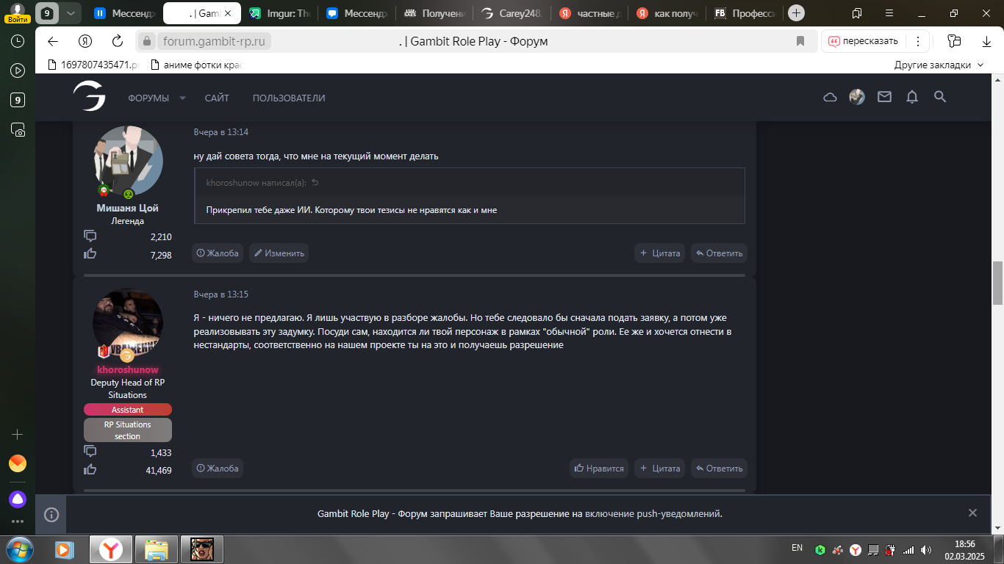1004x564 pixels.
Task: Click the cloud icon in forum header
Action: point(830,97)
